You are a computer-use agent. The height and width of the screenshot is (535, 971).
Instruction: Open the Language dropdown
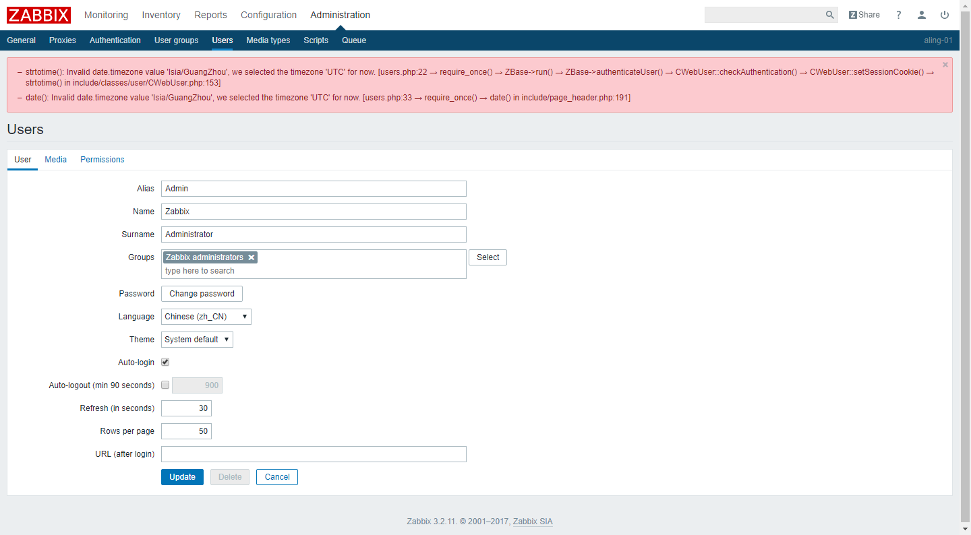point(206,317)
